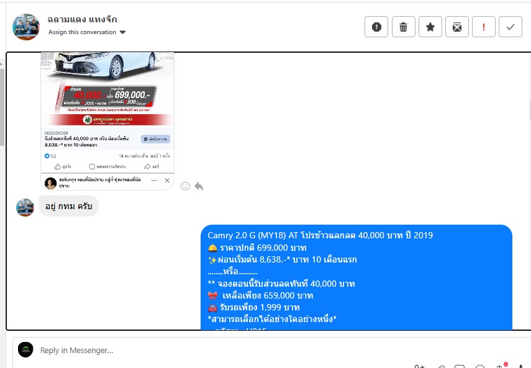531x368 pixels.
Task: Click the 62 likes reaction count
Action: [x=50, y=156]
